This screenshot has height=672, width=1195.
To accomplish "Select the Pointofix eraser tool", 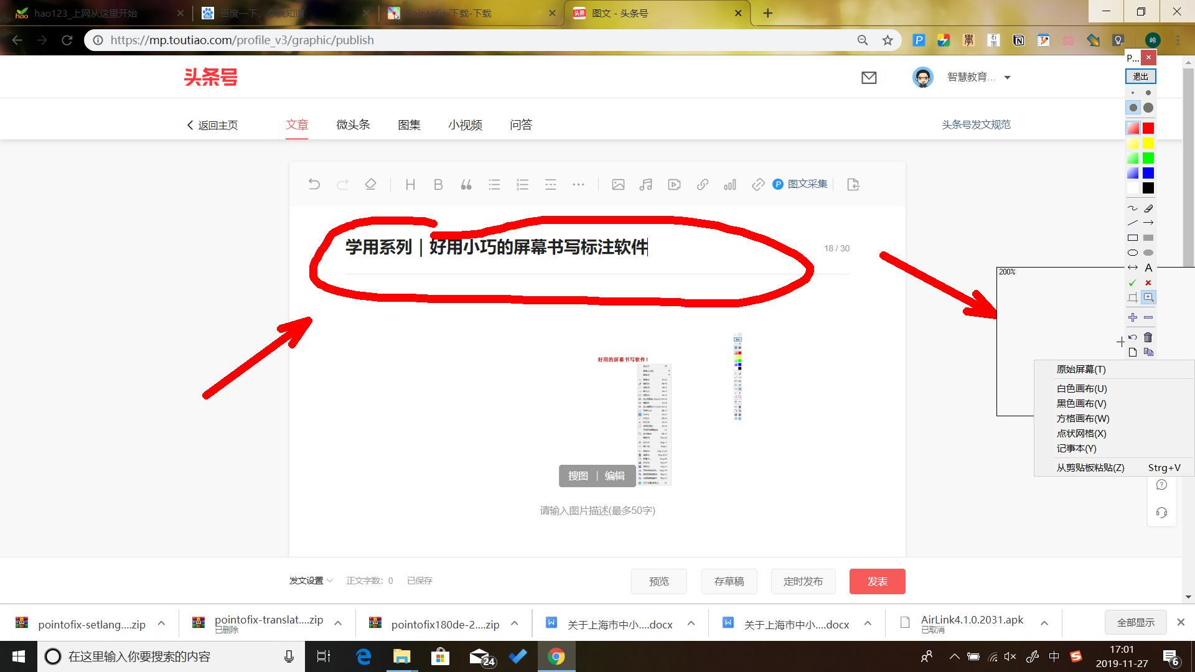I will point(1148,208).
